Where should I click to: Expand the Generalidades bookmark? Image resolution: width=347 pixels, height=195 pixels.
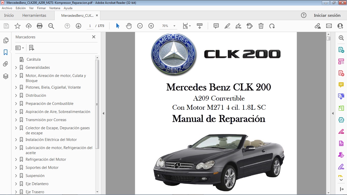point(16,68)
